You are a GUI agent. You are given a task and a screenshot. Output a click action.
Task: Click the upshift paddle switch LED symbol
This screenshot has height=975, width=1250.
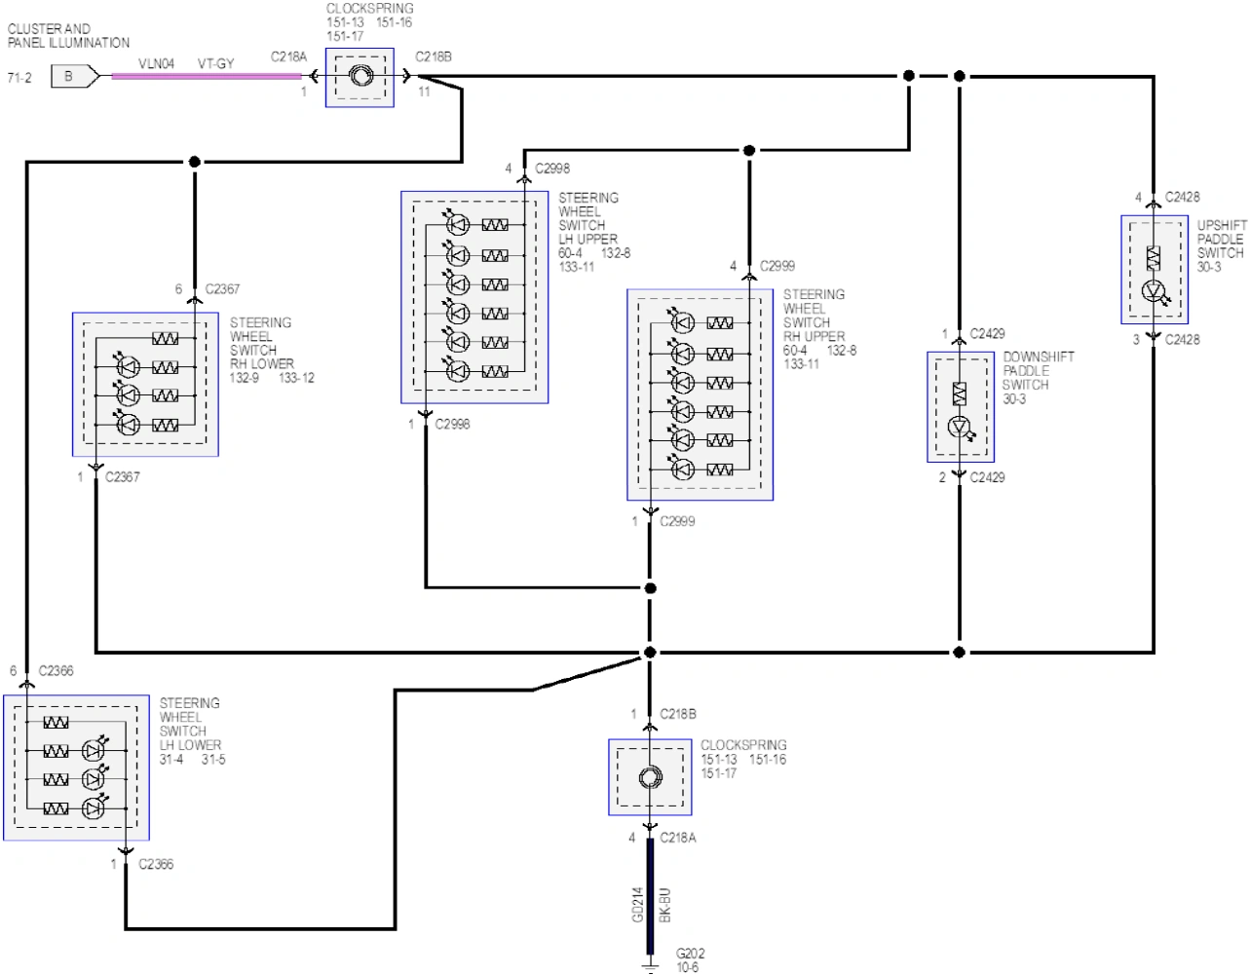click(x=1154, y=290)
